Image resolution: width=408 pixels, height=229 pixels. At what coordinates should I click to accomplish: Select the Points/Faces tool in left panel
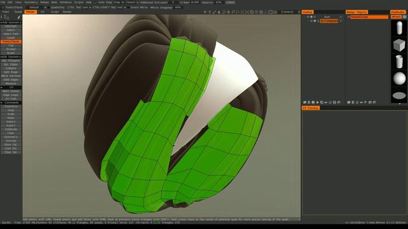(x=11, y=41)
